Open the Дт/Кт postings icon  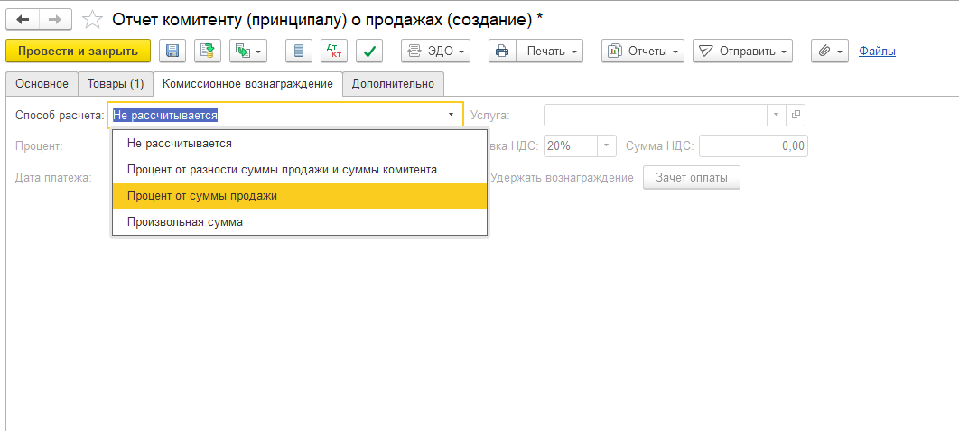[x=334, y=52]
